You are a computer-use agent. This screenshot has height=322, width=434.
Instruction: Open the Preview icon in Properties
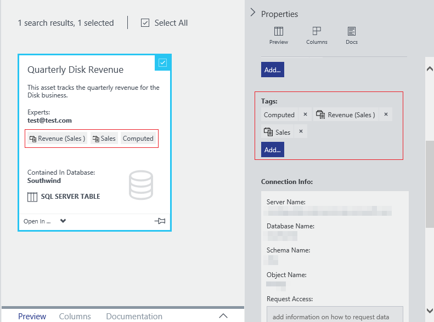click(278, 36)
